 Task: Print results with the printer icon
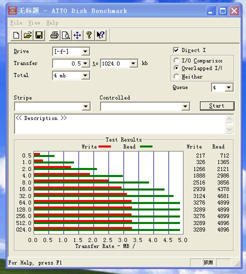tap(54, 35)
